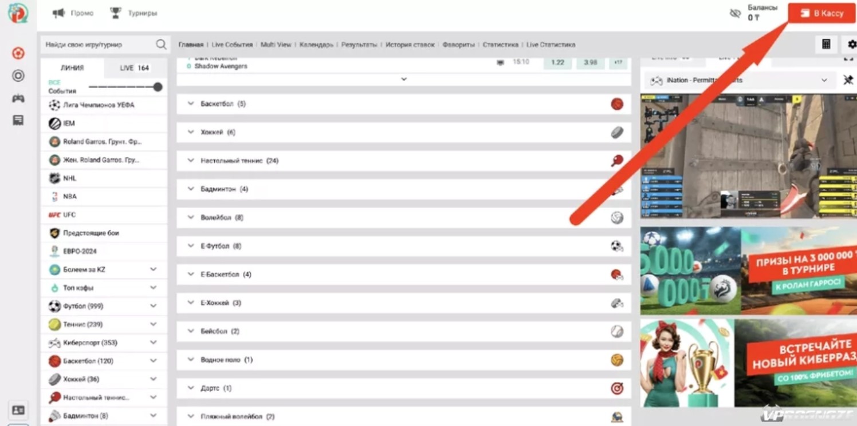
Task: Click the В Кассу button
Action: 822,13
